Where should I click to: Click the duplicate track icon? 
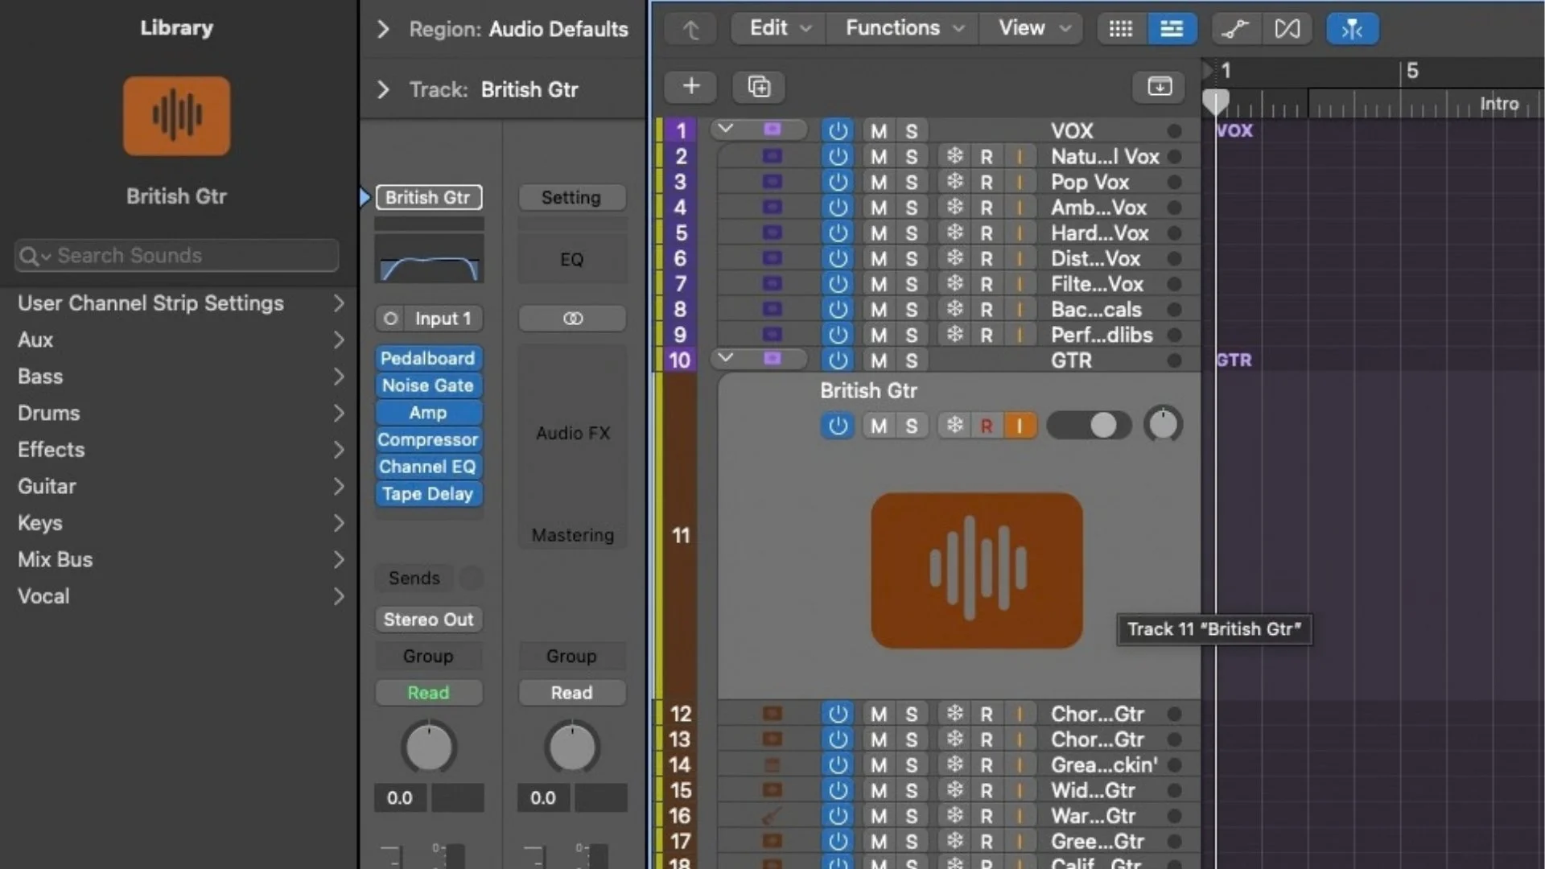pyautogui.click(x=759, y=86)
